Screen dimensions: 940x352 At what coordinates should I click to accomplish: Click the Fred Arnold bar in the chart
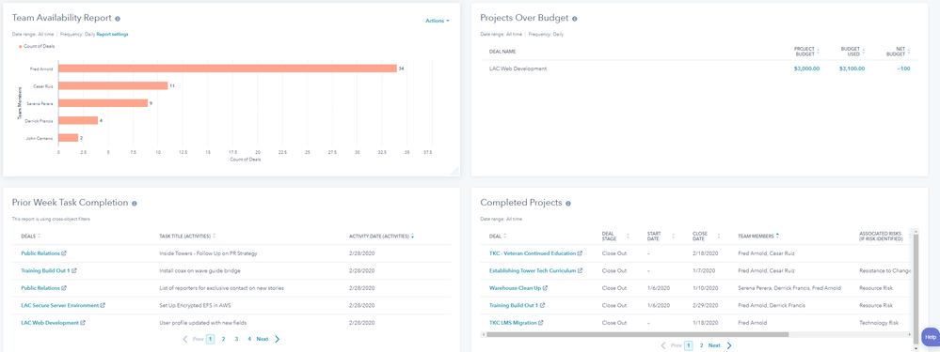(228, 69)
